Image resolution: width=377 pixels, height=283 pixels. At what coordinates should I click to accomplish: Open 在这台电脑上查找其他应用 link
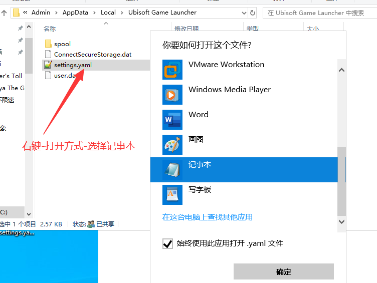207,217
